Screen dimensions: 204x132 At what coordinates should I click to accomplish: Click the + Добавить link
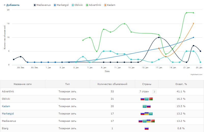pos(11,5)
